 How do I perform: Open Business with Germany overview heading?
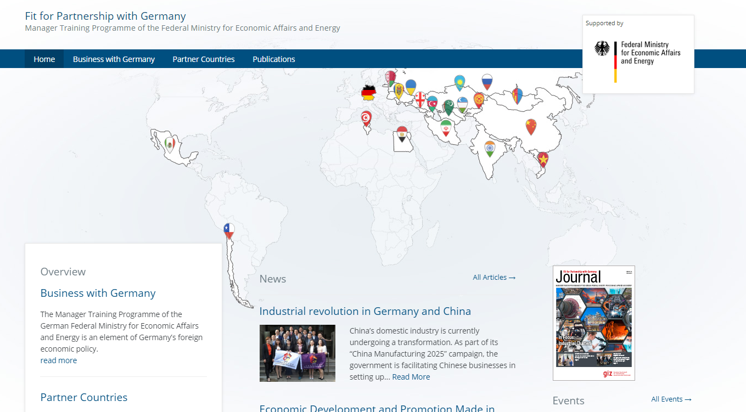pos(98,293)
